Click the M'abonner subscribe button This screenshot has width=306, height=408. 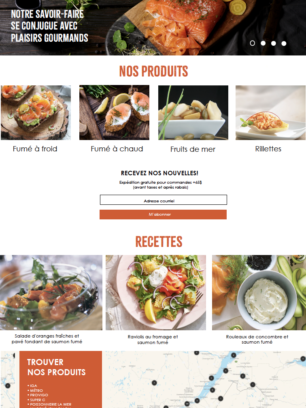click(x=163, y=215)
